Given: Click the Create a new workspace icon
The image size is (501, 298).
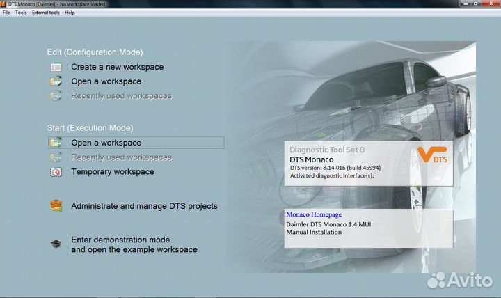Looking at the screenshot, I should (x=56, y=68).
